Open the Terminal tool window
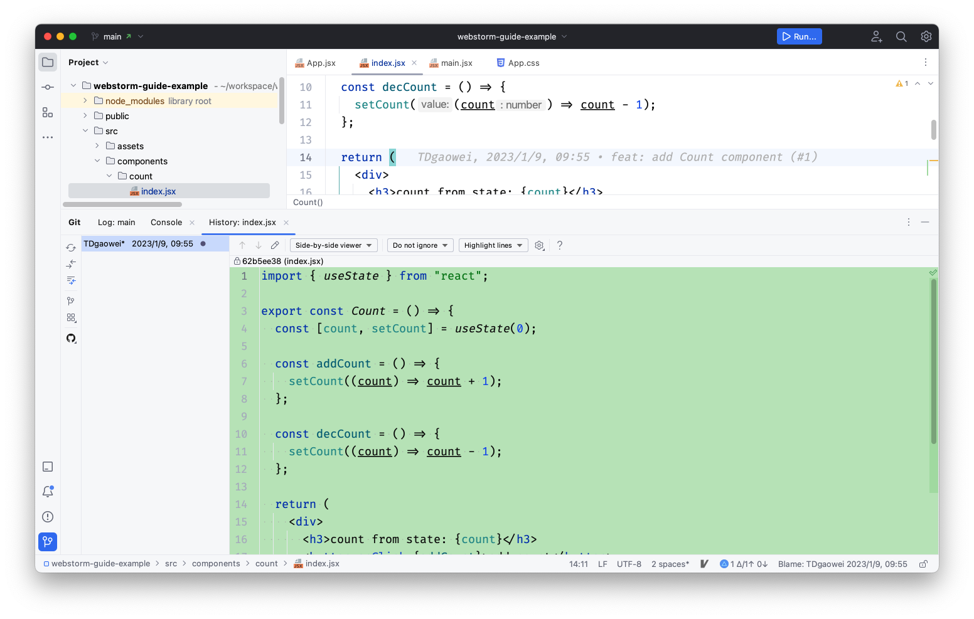This screenshot has width=974, height=619. pyautogui.click(x=48, y=467)
